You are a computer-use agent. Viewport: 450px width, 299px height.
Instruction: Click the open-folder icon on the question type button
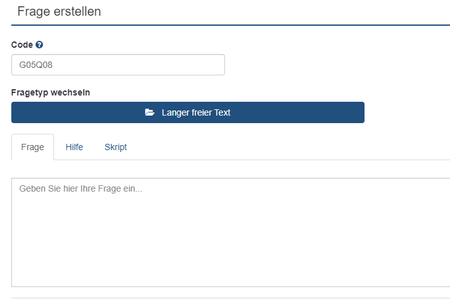tap(150, 112)
